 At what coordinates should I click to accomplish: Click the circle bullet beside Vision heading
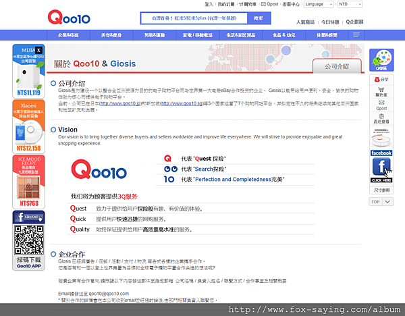pos(53,130)
